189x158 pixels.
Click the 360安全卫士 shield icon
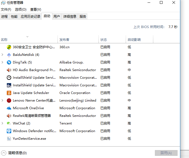[9, 47]
